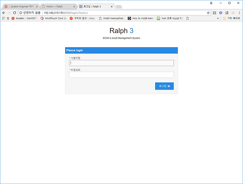
Task: Click the browser forward arrow
Action: (9, 13)
